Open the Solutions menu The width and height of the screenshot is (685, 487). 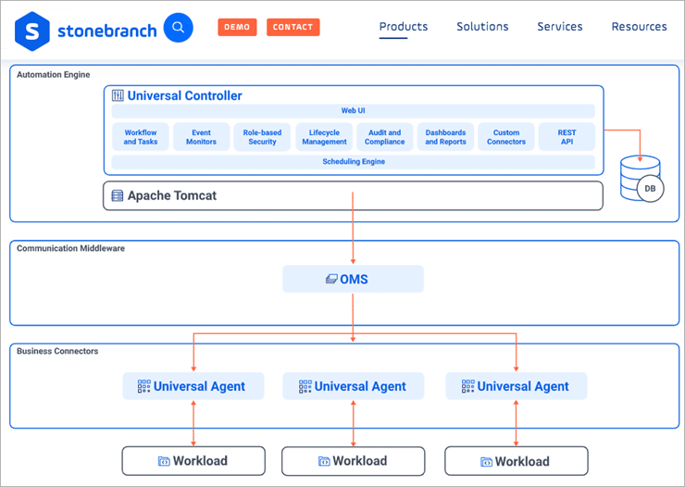click(x=482, y=27)
